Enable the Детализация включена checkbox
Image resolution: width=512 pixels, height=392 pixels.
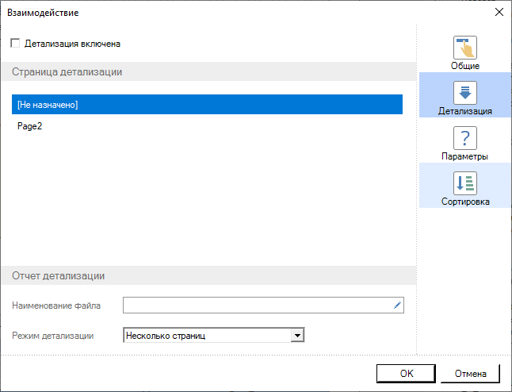point(15,43)
